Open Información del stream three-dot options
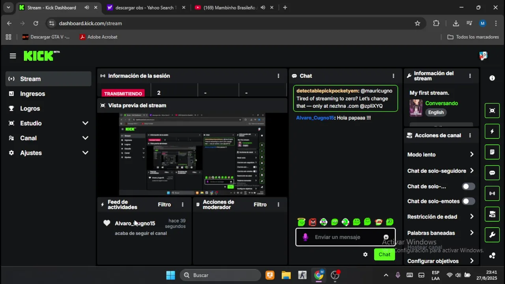The width and height of the screenshot is (505, 284). (x=470, y=76)
